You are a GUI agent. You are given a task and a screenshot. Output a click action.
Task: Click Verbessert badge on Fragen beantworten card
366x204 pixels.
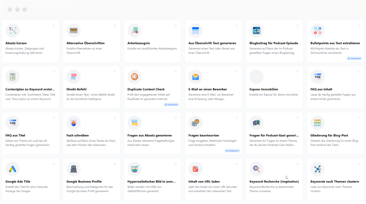pos(232,151)
